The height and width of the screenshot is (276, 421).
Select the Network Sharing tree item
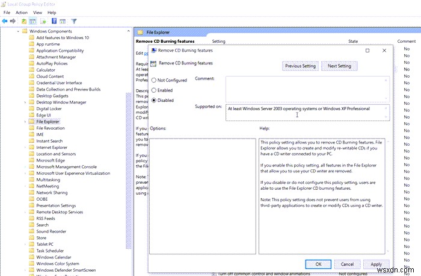[52, 193]
